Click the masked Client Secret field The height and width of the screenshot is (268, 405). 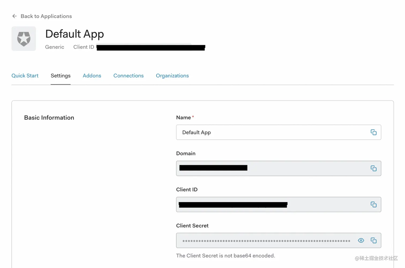tap(268, 240)
